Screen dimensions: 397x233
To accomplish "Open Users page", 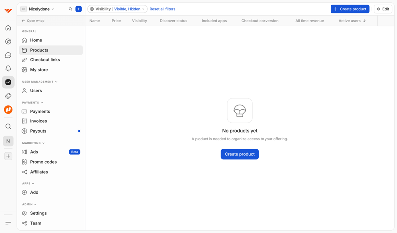I will click(x=51, y=91).
